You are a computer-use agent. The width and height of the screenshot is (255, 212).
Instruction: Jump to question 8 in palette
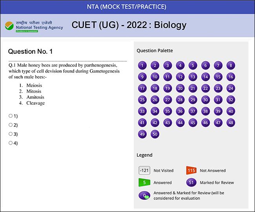pos(231,66)
